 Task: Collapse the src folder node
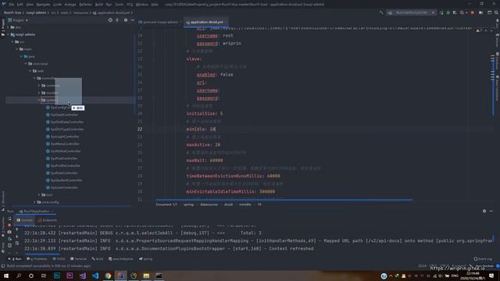click(12, 41)
